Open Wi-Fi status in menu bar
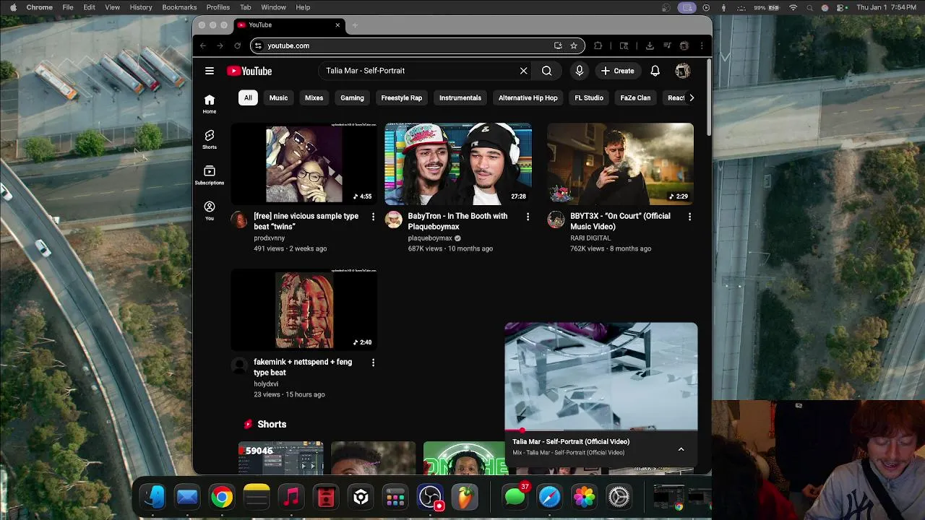Image resolution: width=925 pixels, height=520 pixels. (793, 7)
